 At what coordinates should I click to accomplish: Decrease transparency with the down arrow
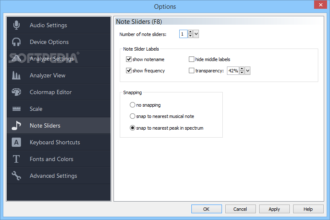(242, 73)
